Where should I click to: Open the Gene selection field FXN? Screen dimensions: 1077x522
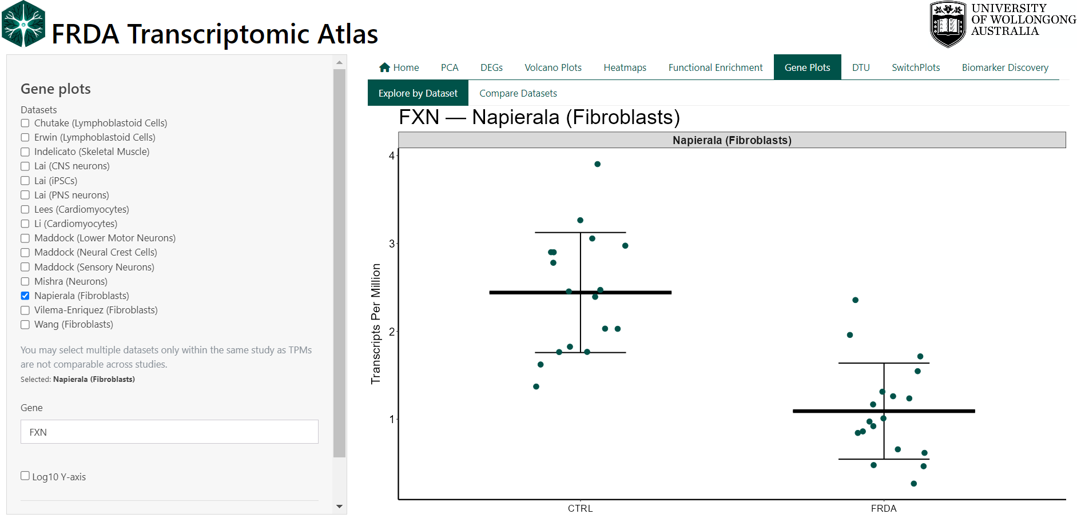169,432
